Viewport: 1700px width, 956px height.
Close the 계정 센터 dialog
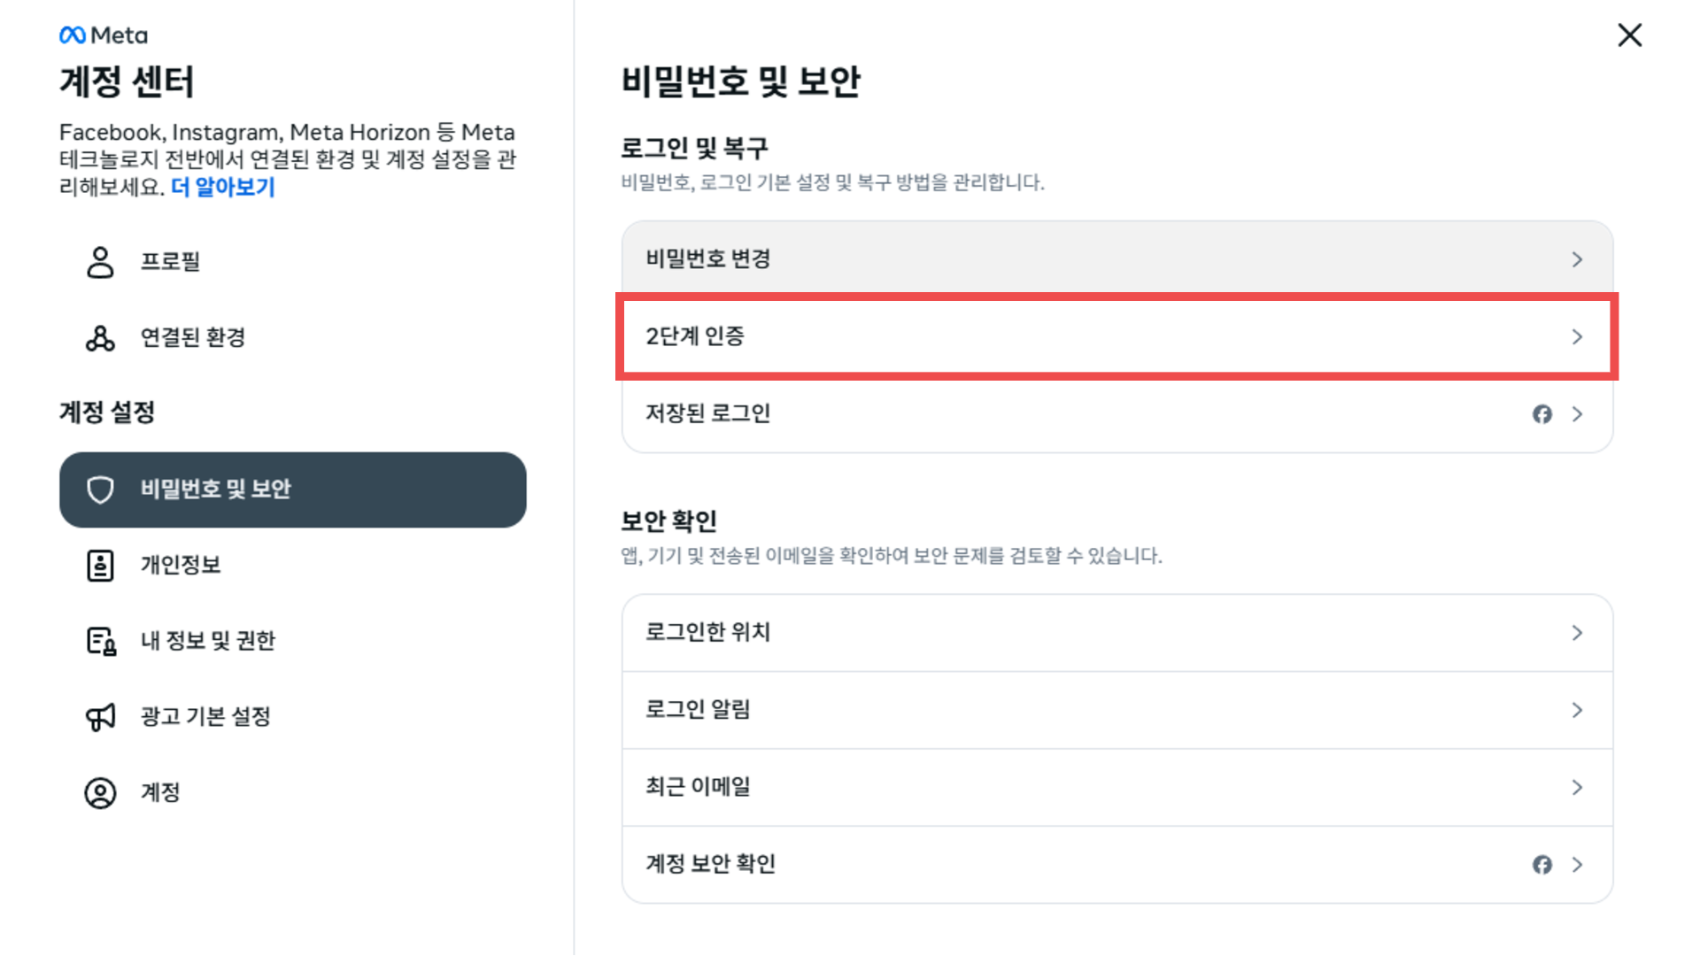(1630, 35)
